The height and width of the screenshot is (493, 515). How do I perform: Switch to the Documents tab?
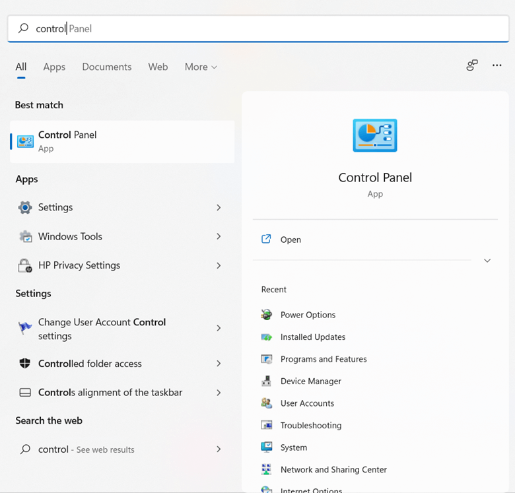(106, 67)
